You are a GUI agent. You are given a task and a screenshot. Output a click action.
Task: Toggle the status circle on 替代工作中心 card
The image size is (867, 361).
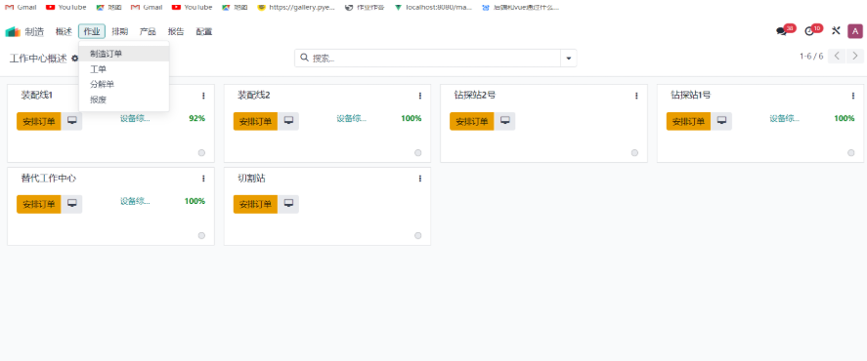click(201, 236)
